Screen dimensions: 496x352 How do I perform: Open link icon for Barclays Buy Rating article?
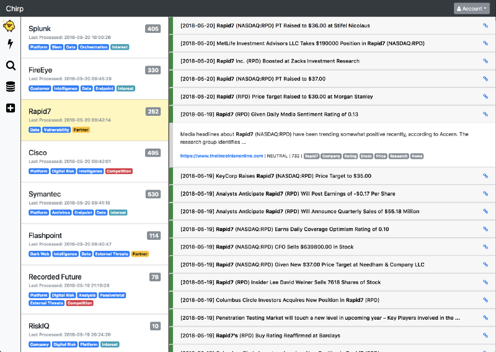click(x=485, y=335)
